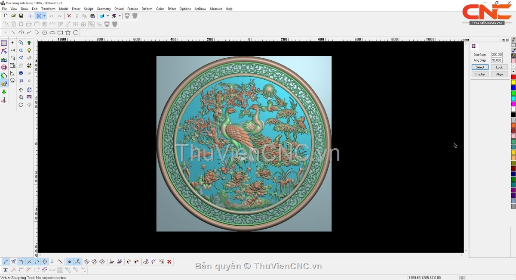The image size is (516, 280).
Task: Click the Display button in side panel
Action: tap(480, 74)
